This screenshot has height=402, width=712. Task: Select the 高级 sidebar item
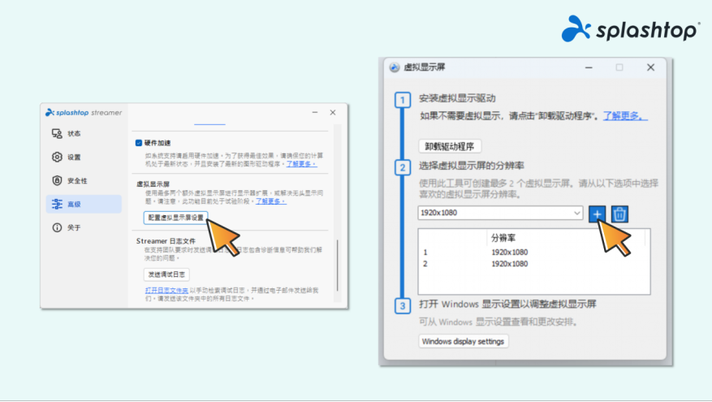84,204
